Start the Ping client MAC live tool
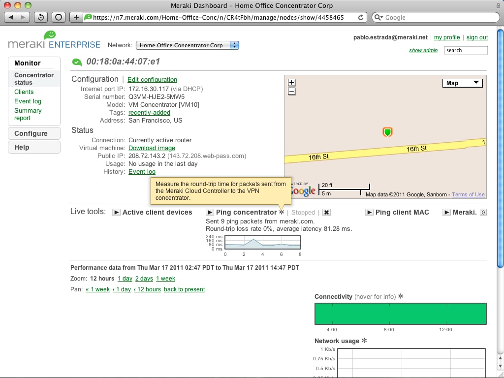Viewport: 504px width, 378px height. coord(369,213)
